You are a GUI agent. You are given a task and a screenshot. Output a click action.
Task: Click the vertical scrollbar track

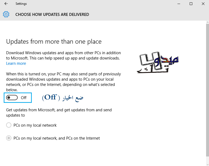pyautogui.click(x=207, y=93)
